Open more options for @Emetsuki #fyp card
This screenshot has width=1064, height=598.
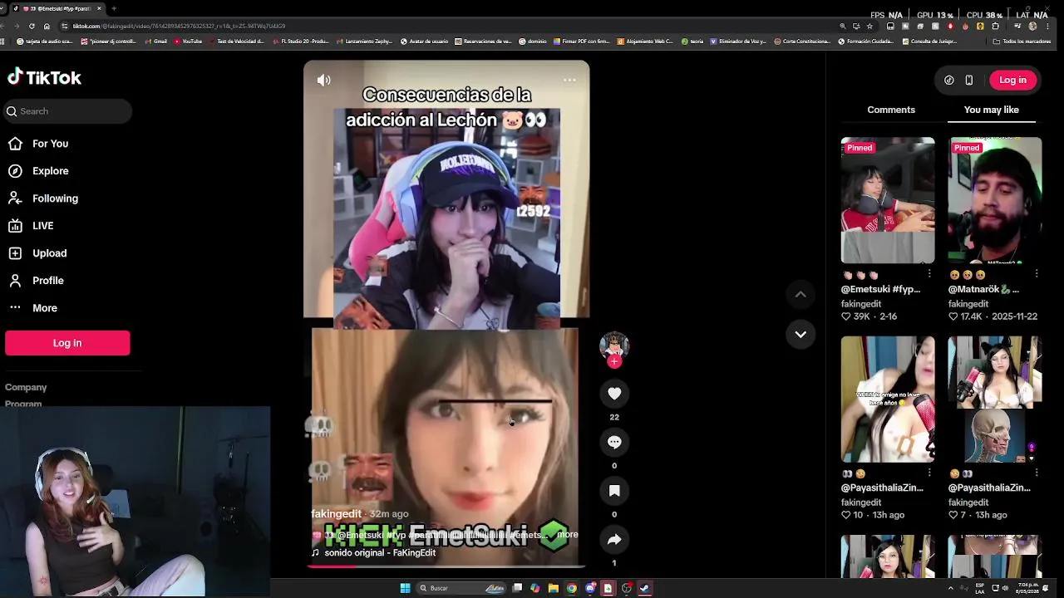(929, 274)
